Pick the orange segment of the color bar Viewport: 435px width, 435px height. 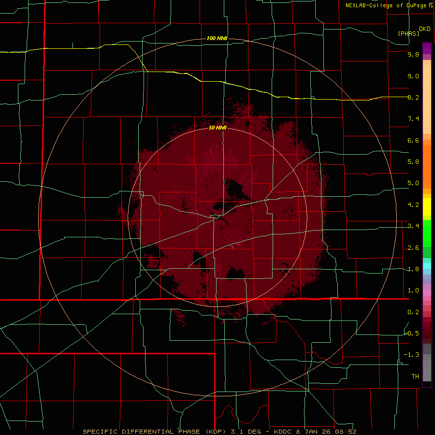pyautogui.click(x=427, y=167)
